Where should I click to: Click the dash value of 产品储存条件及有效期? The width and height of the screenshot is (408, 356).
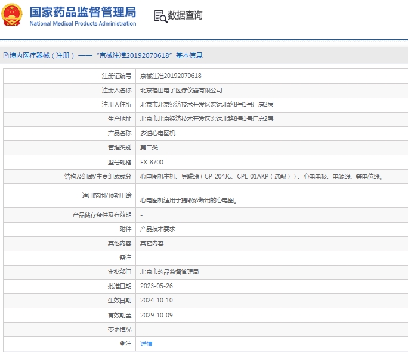141,215
